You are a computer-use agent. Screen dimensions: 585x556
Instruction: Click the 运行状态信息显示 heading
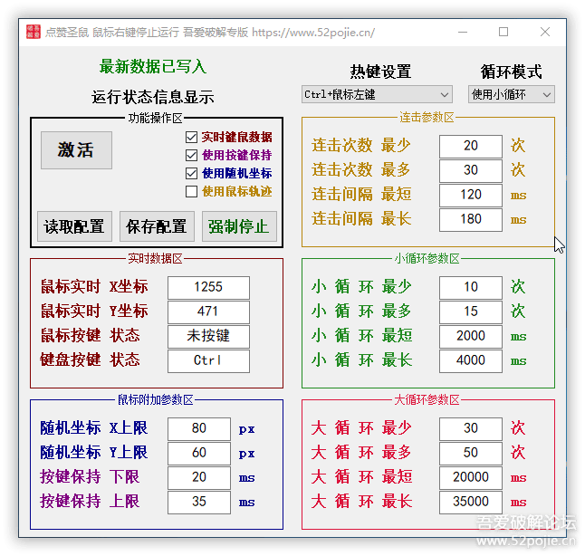(x=153, y=97)
